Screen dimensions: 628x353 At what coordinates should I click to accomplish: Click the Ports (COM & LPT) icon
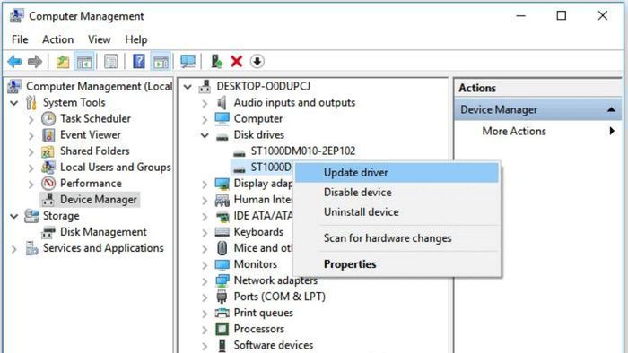pyautogui.click(x=222, y=297)
